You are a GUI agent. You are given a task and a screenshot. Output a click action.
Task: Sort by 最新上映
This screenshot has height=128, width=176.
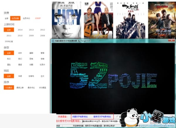click(x=20, y=88)
